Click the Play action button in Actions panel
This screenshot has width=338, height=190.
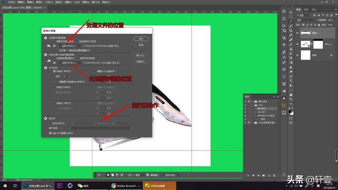pyautogui.click(x=258, y=176)
